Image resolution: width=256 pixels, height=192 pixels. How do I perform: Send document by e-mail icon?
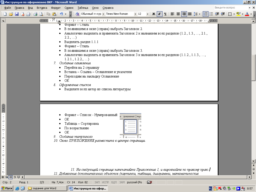[28, 14]
